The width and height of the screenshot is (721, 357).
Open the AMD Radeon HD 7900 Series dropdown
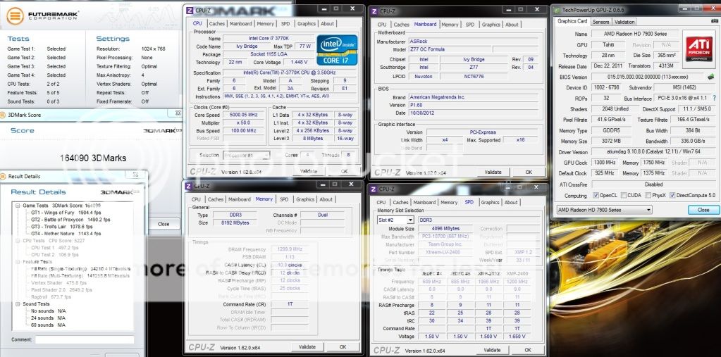pyautogui.click(x=603, y=210)
